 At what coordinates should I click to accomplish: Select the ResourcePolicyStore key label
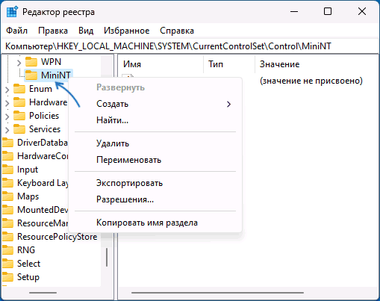(x=57, y=237)
